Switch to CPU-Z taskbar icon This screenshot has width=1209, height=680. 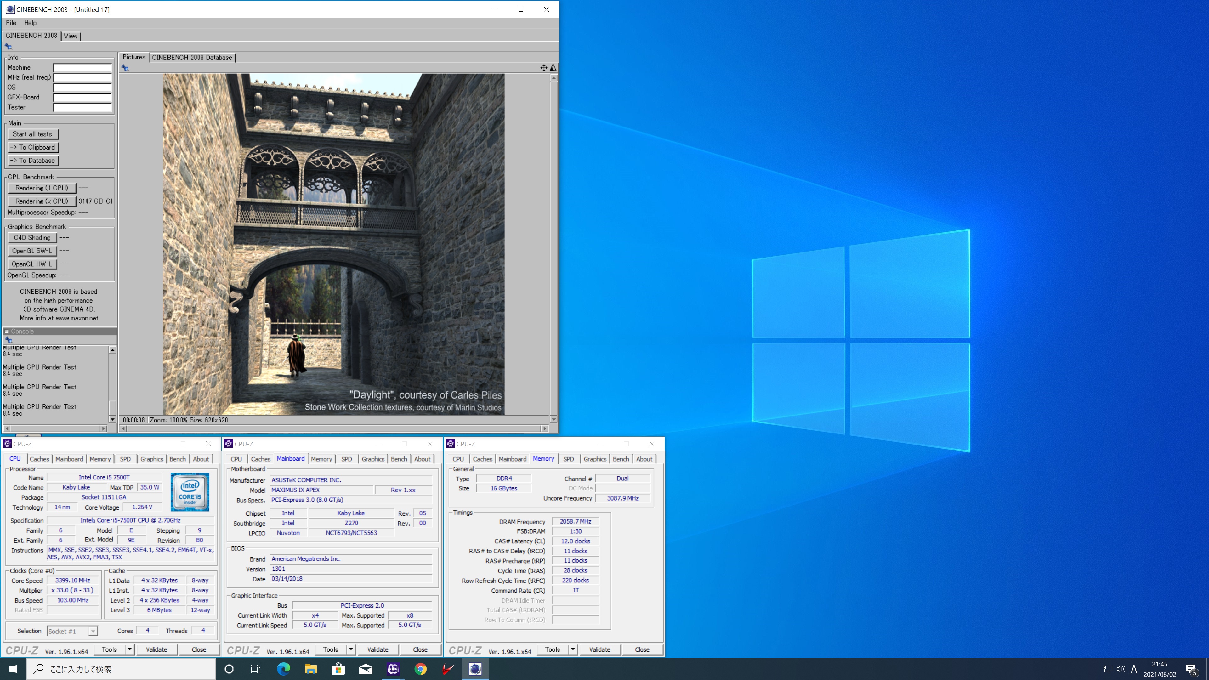[393, 669]
